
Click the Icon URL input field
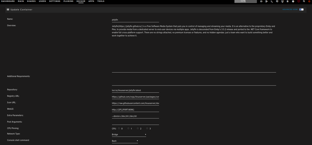coord(135,103)
